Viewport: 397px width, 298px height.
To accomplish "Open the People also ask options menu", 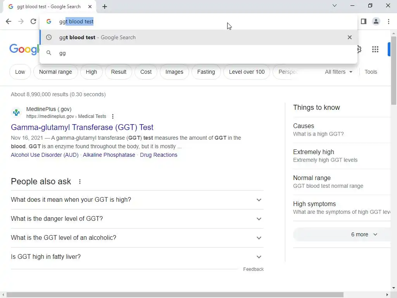I will [x=80, y=182].
